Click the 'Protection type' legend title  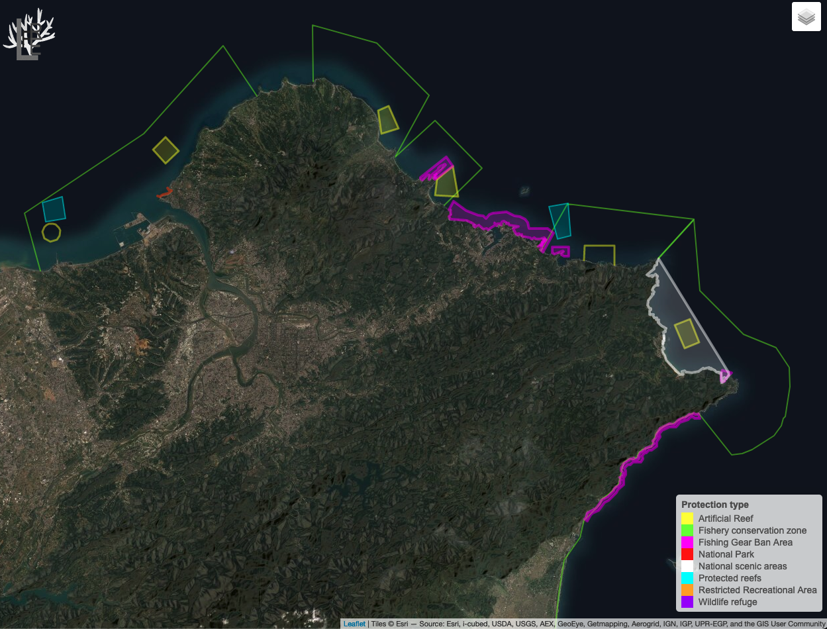coord(715,505)
